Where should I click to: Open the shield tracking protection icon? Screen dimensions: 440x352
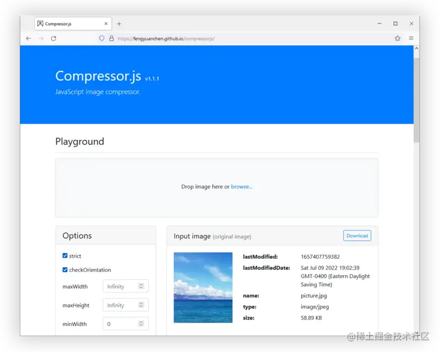point(102,38)
